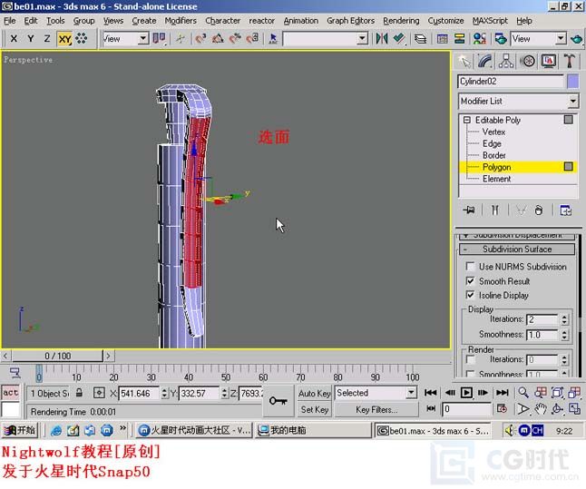Toggle Show End Result icon

(494, 210)
